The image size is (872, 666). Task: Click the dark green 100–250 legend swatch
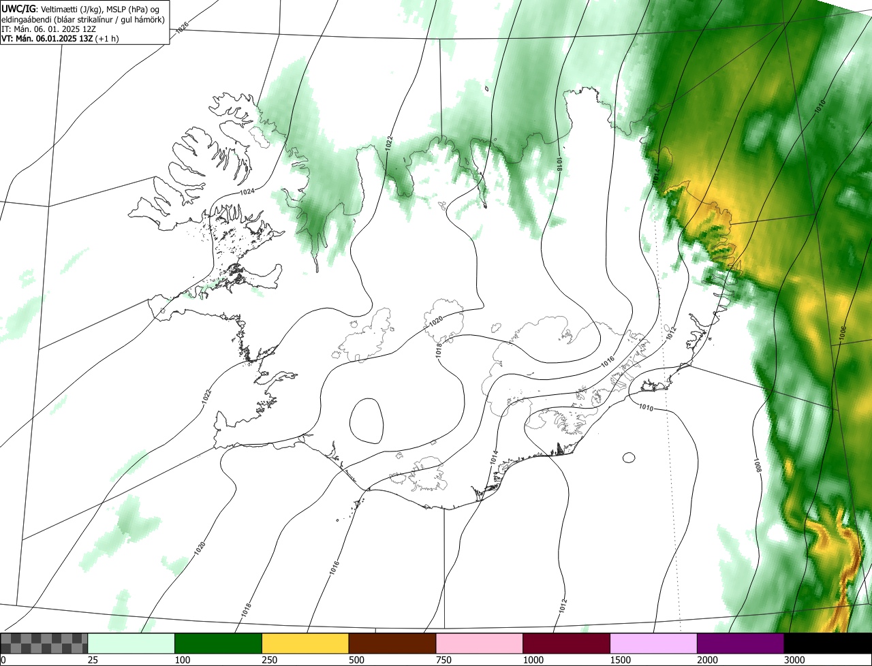point(219,644)
